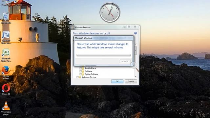Screen dimensions: 210x118
Task: Open the Microsoft Office Excel desktop shortcut
Action: pyautogui.click(x=6, y=55)
